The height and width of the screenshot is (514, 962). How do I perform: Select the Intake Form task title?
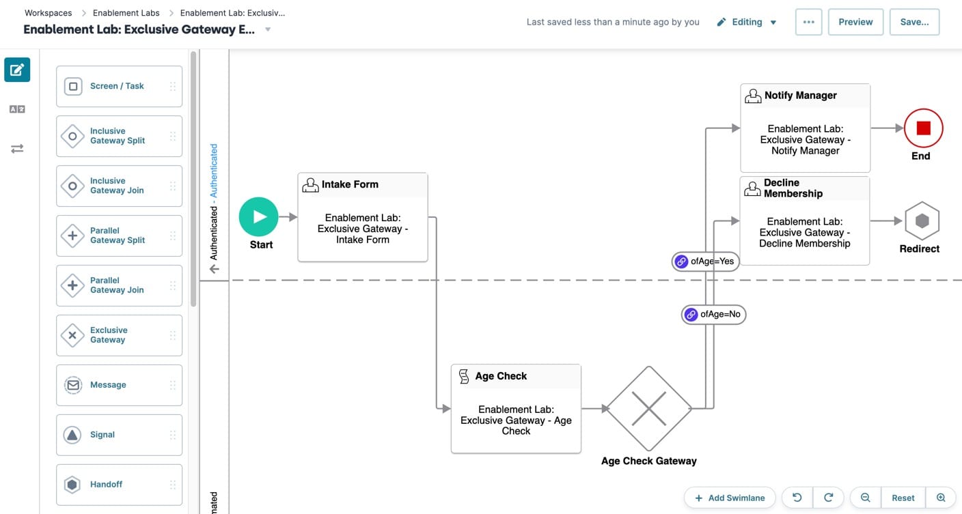tap(350, 184)
